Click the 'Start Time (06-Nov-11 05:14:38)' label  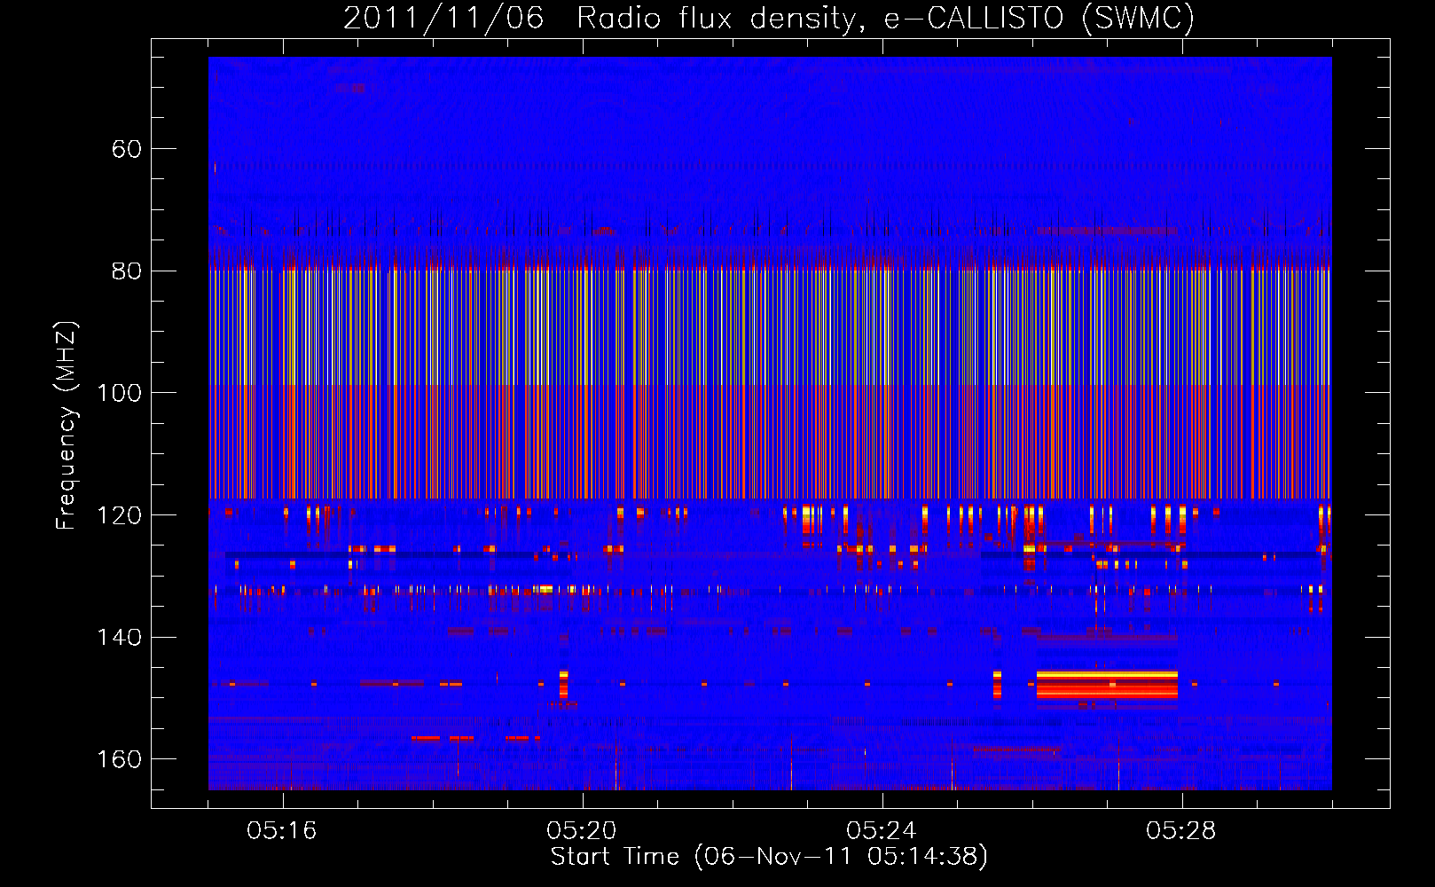(769, 857)
